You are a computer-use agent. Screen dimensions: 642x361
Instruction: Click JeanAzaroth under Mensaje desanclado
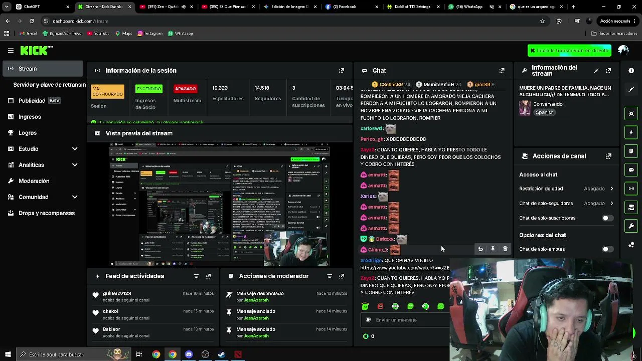point(256,300)
